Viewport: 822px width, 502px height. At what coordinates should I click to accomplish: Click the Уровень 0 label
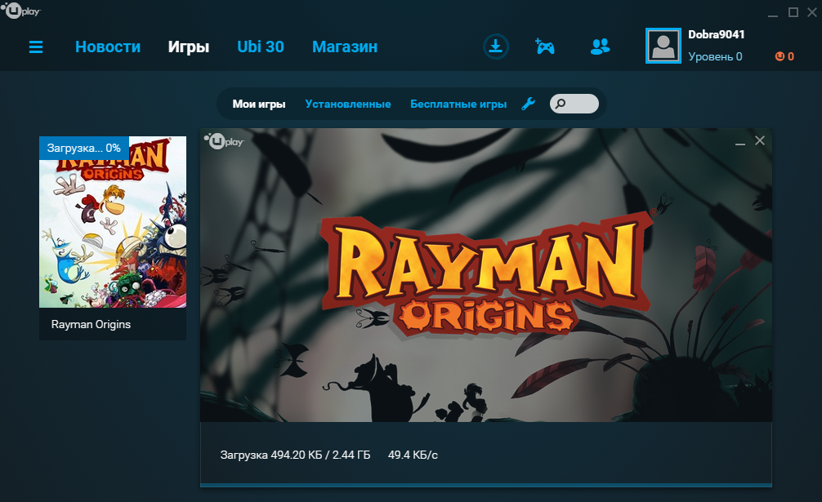point(715,56)
